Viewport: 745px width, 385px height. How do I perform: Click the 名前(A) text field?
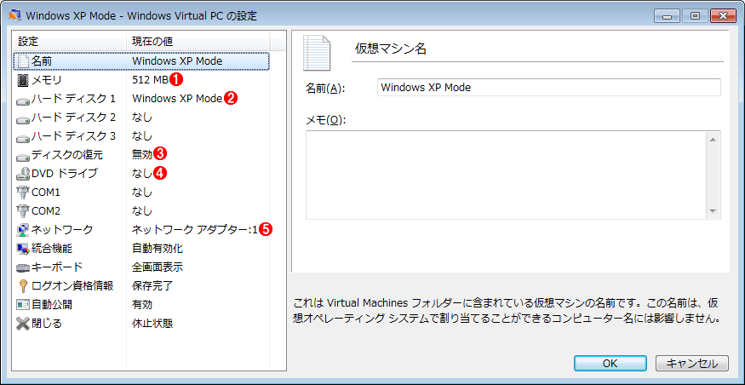(x=549, y=88)
